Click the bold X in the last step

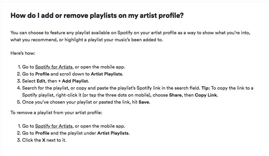pyautogui.click(x=44, y=140)
